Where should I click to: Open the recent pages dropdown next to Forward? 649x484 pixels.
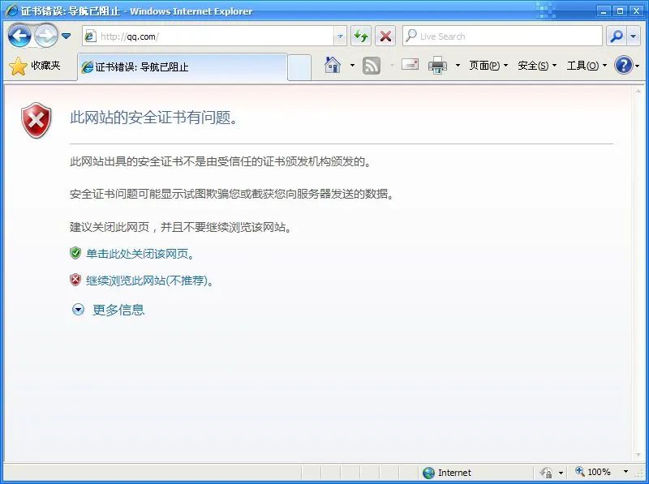66,36
